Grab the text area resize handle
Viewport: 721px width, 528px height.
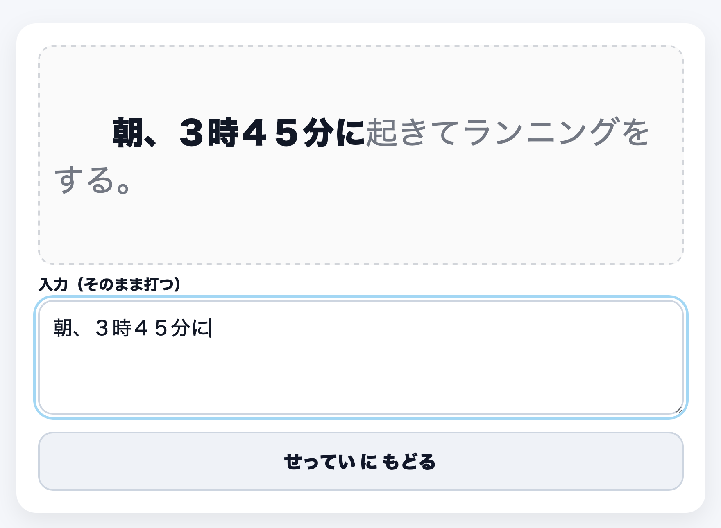679,410
